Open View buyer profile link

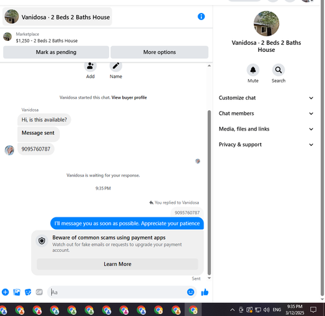tap(129, 97)
